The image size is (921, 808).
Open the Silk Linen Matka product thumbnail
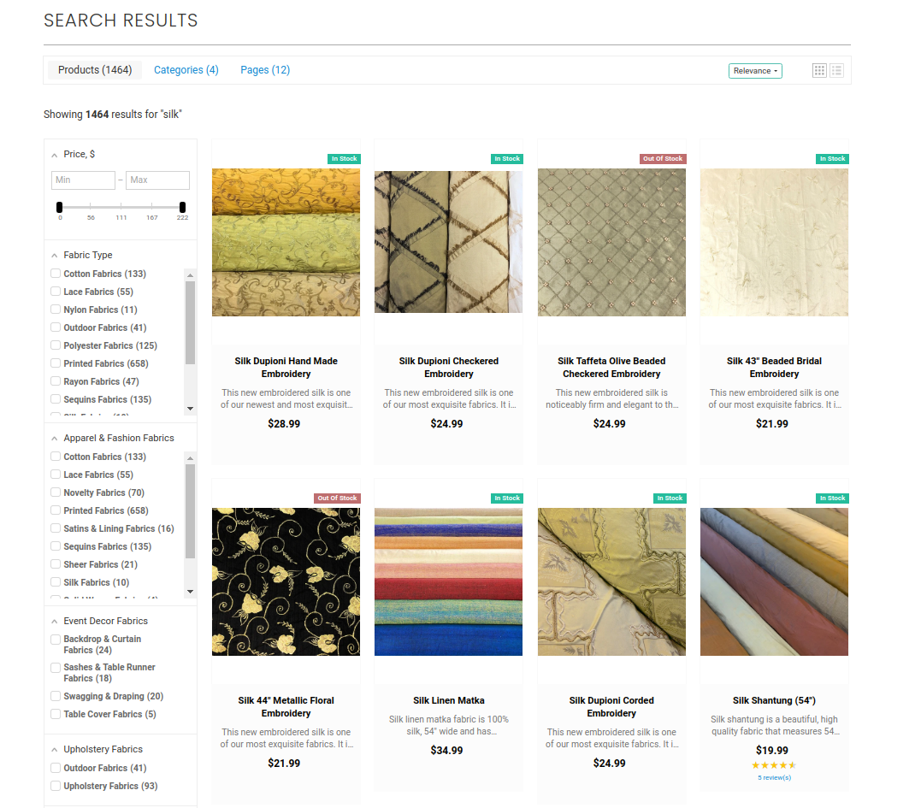coord(448,581)
